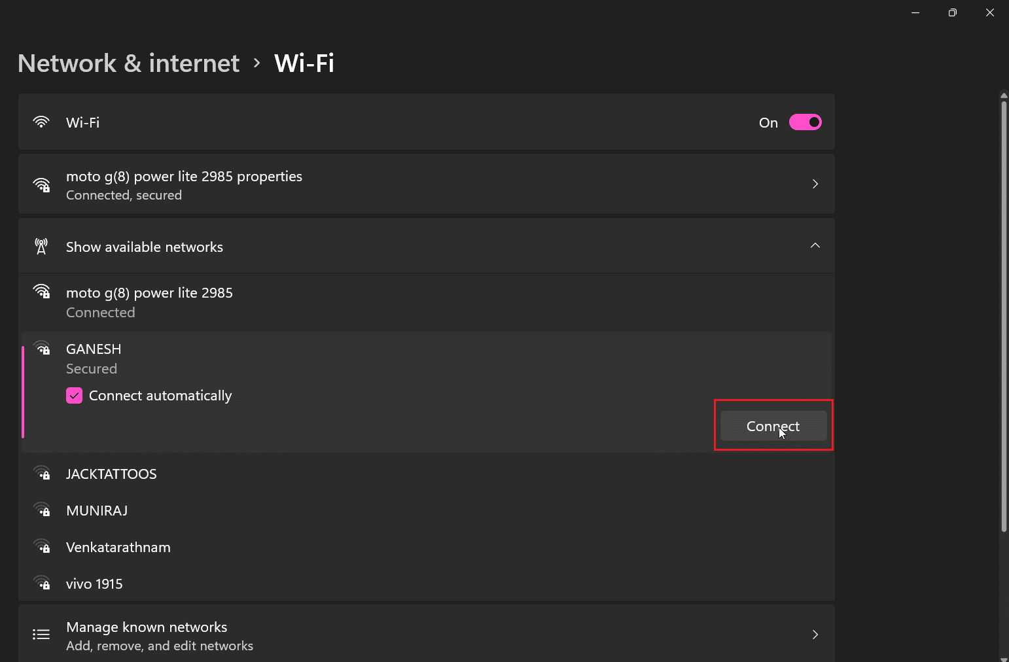Click the vertical scrollbar on the right
This screenshot has width=1009, height=662.
tap(1004, 314)
